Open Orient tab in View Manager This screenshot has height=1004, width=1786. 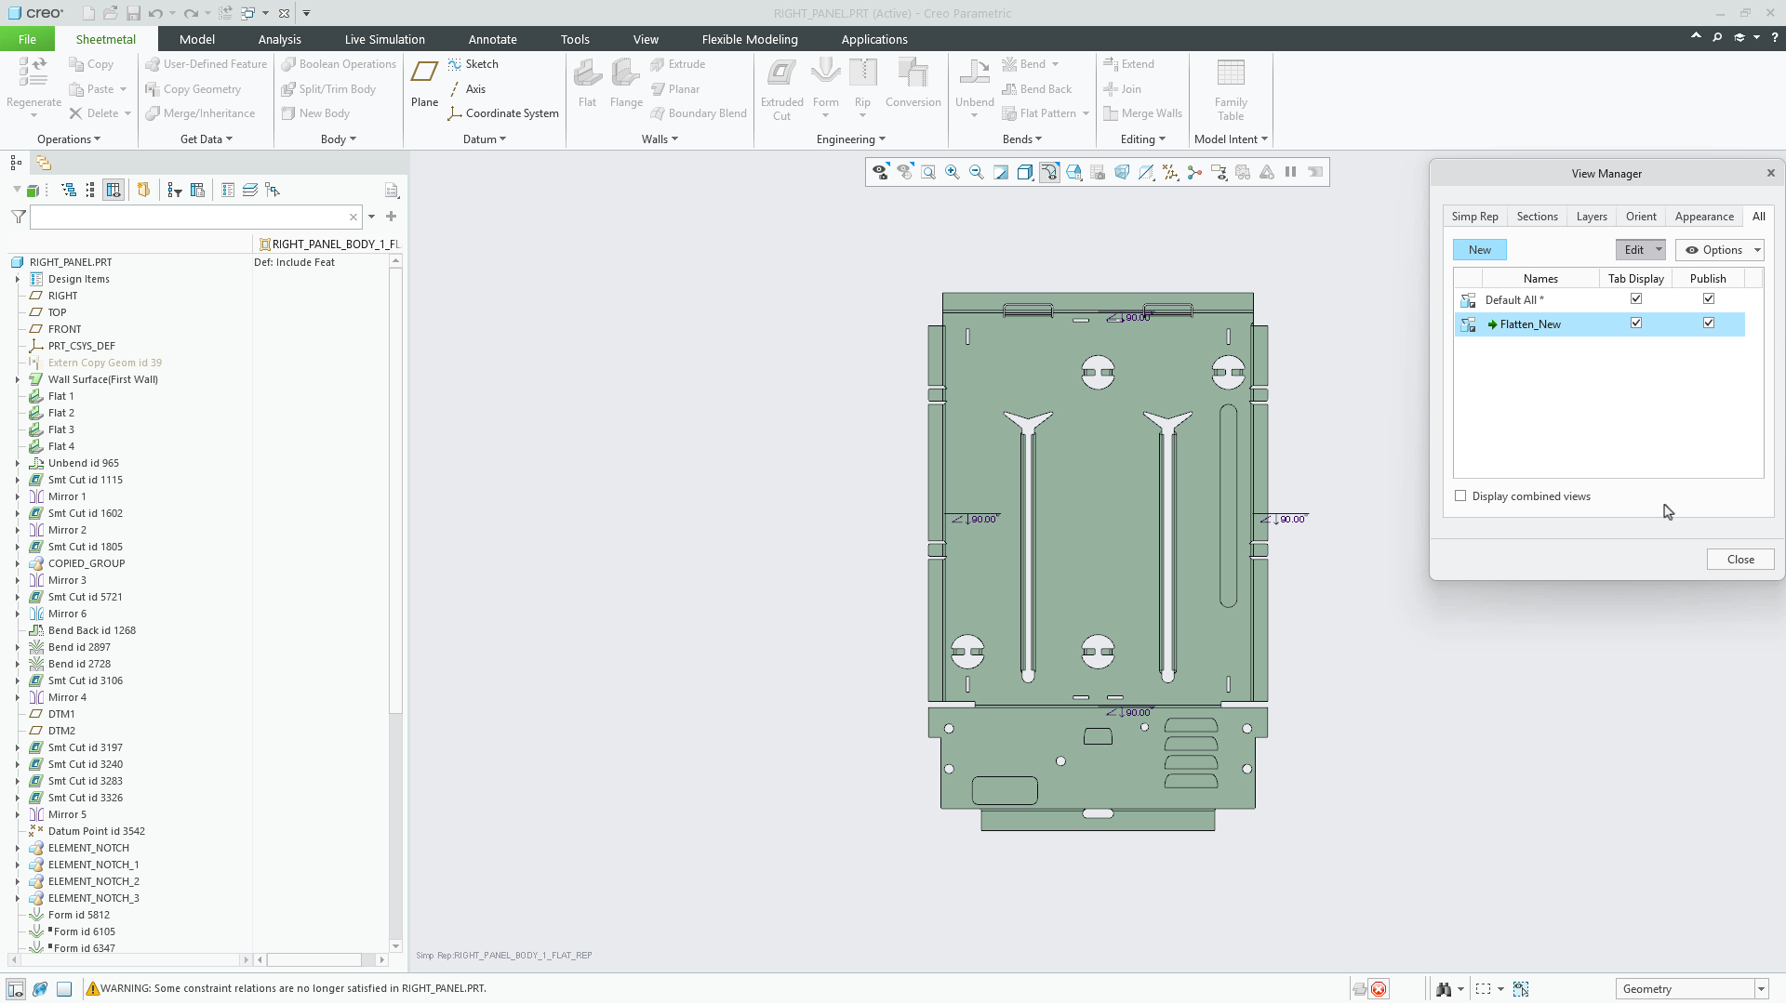tap(1641, 217)
